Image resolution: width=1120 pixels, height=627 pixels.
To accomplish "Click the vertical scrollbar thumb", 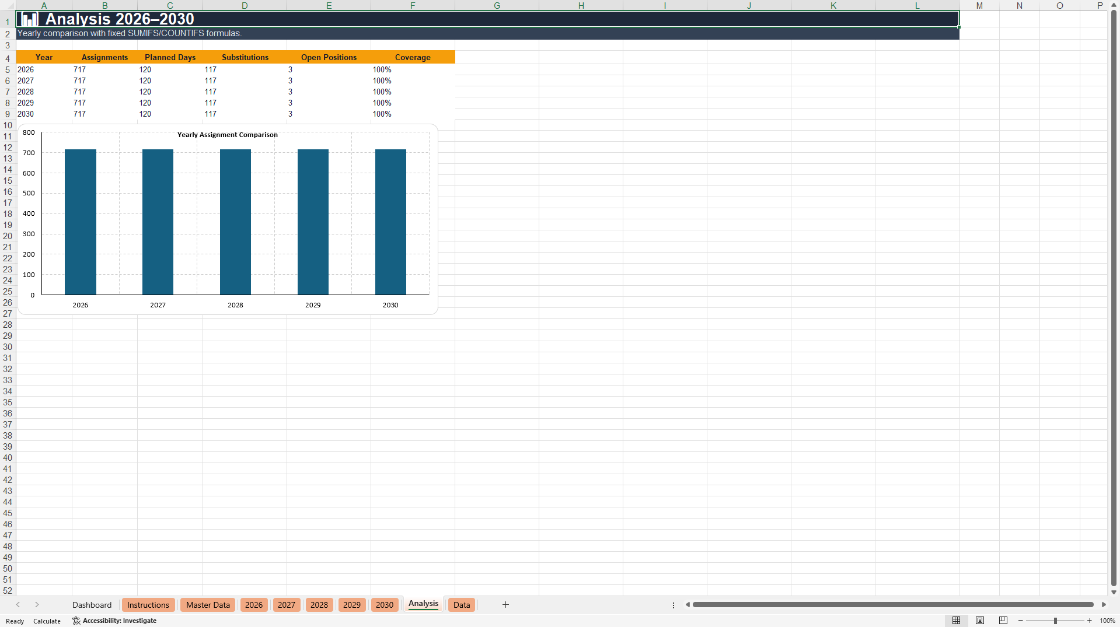I will [x=1114, y=297].
